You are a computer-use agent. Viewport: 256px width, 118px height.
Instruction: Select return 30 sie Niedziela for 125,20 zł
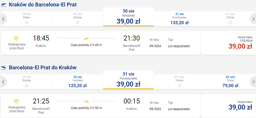click(78, 82)
